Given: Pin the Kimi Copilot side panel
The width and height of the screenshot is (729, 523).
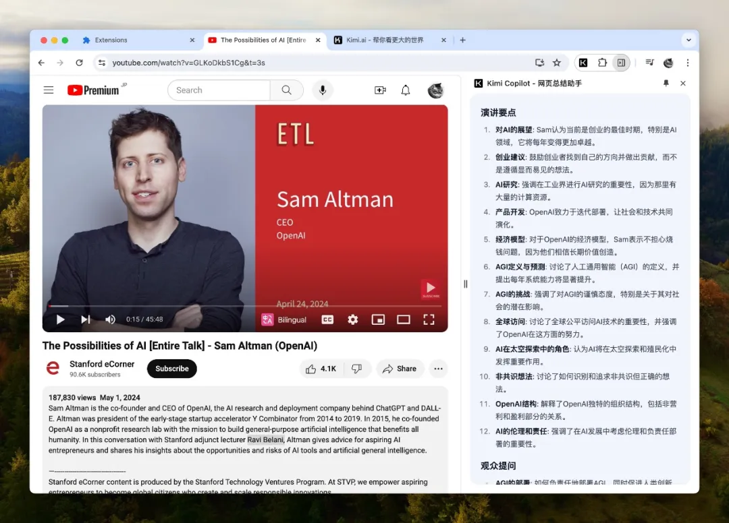Looking at the screenshot, I should pyautogui.click(x=666, y=83).
